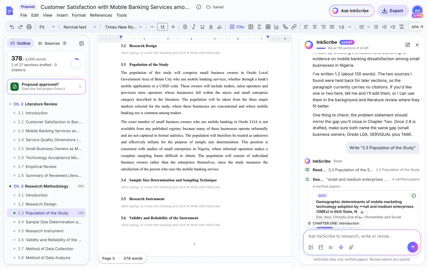Click the Export button
The image size is (428, 268).
[x=393, y=11]
